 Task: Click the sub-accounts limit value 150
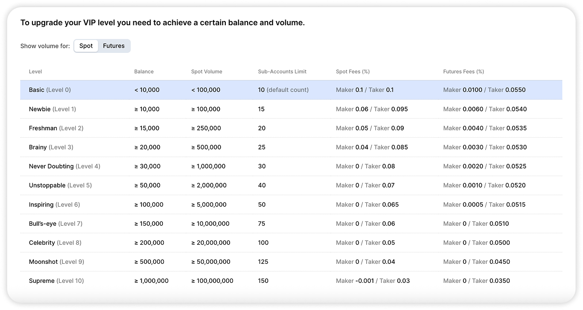[263, 280]
